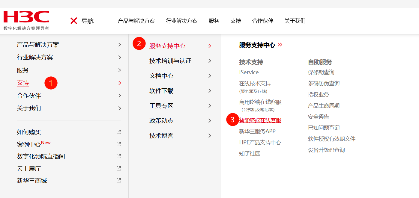The width and height of the screenshot is (419, 198).
Task: Open 在线技术支持 link
Action: point(255,83)
